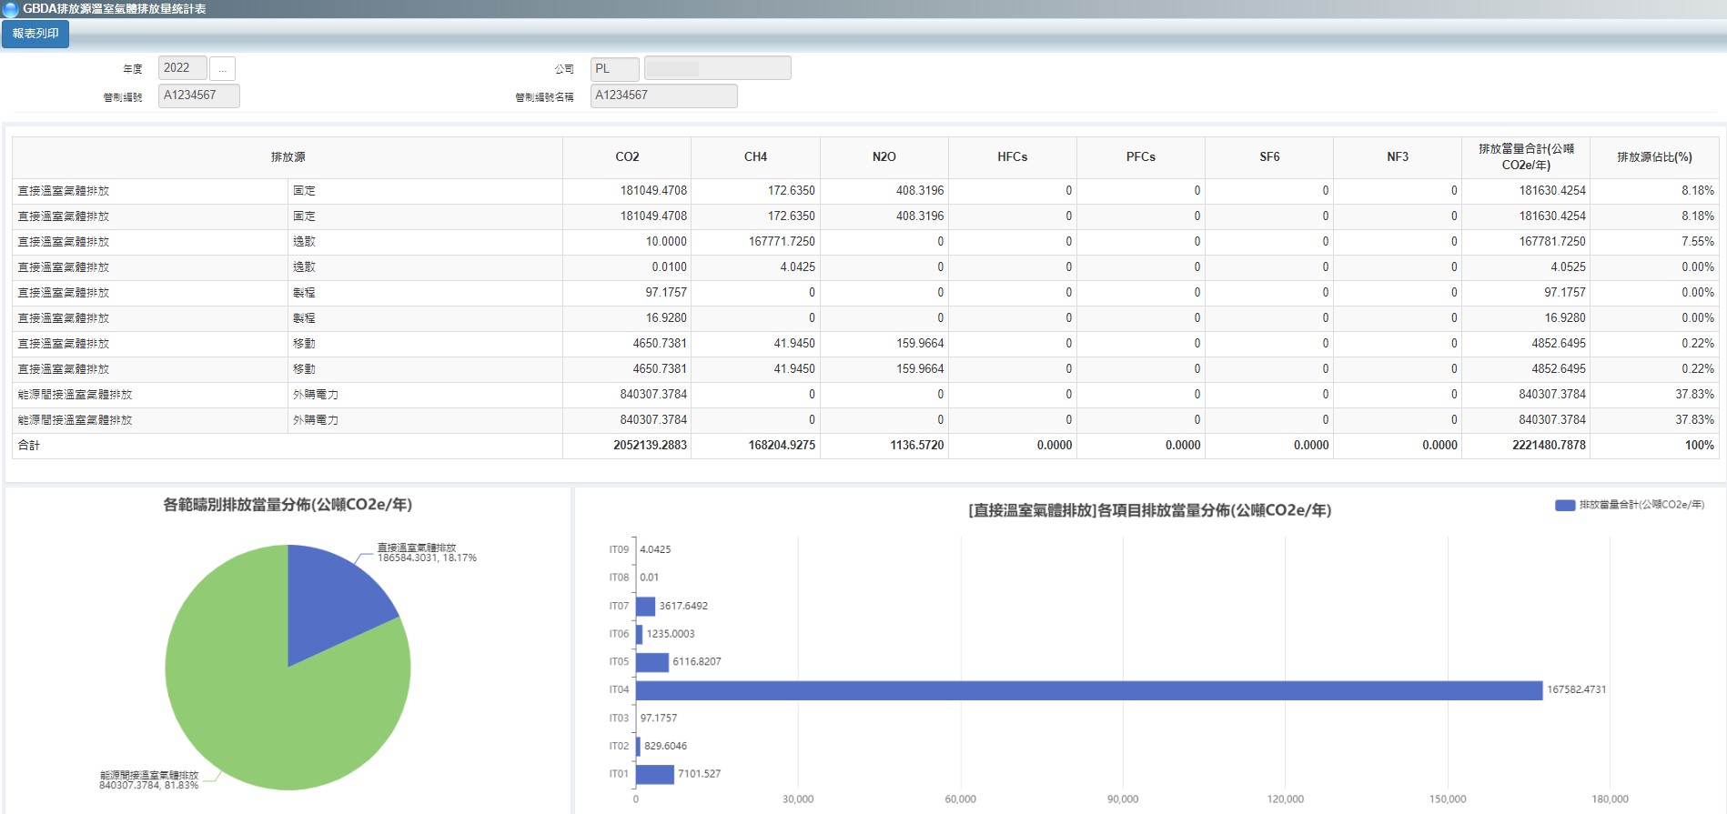Click the bar value label 829.6046
Image resolution: width=1727 pixels, height=814 pixels.
coord(665,746)
